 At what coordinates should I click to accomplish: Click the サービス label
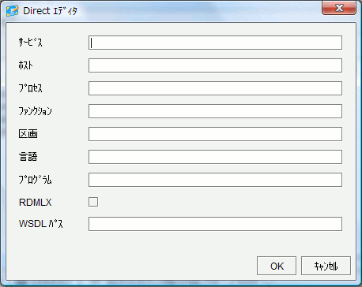30,42
